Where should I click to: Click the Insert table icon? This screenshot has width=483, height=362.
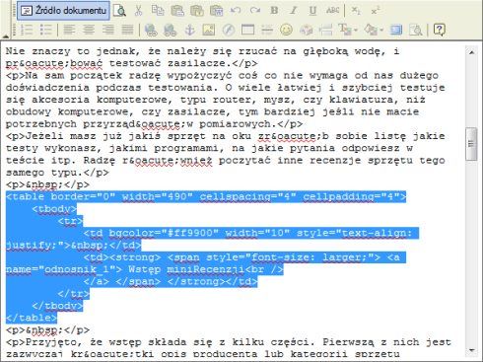tap(247, 30)
